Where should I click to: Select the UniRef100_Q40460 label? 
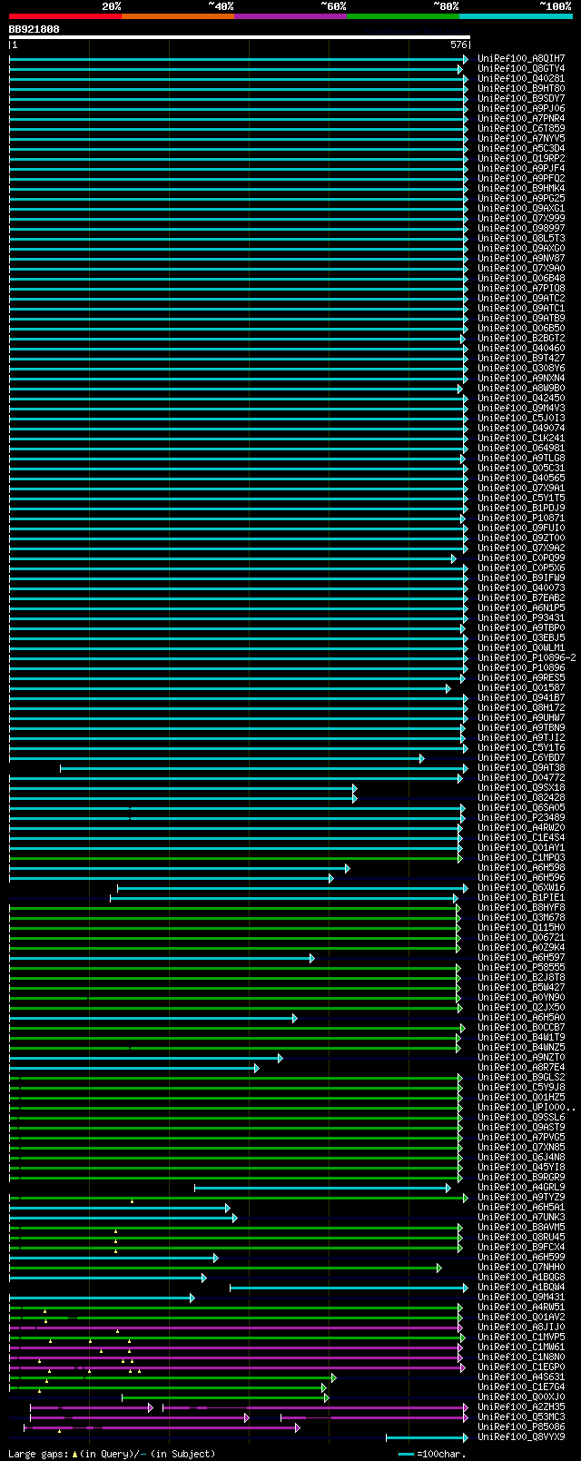(521, 348)
